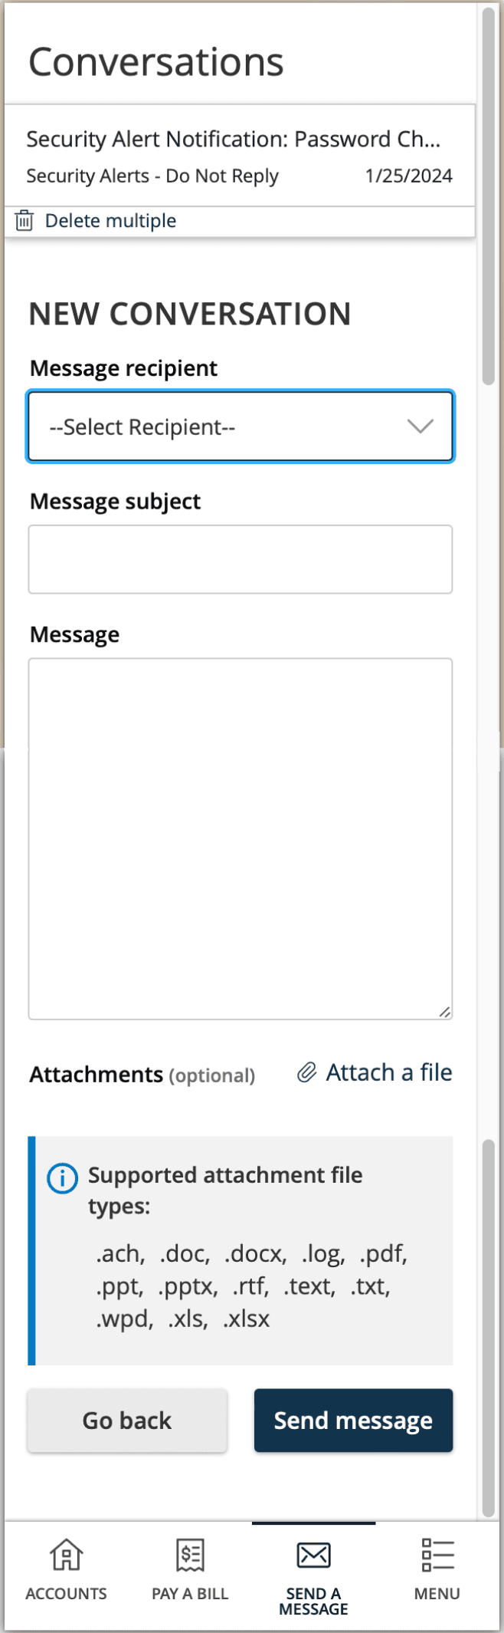Image resolution: width=504 pixels, height=1633 pixels.
Task: Focus the Message subject input field
Action: click(x=241, y=559)
